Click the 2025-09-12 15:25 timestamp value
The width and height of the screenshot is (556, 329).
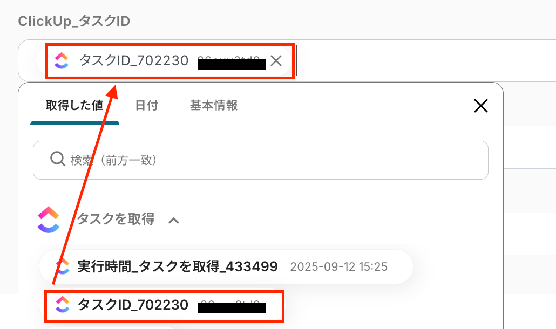click(338, 266)
